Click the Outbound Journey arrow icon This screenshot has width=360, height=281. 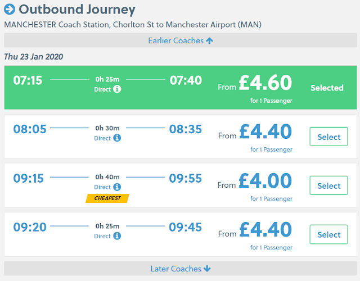pos(10,10)
